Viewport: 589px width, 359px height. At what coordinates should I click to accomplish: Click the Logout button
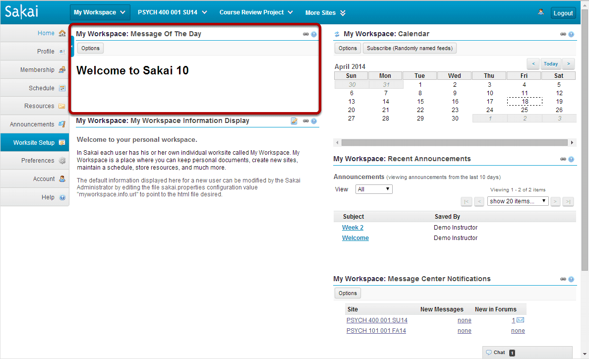pos(563,13)
